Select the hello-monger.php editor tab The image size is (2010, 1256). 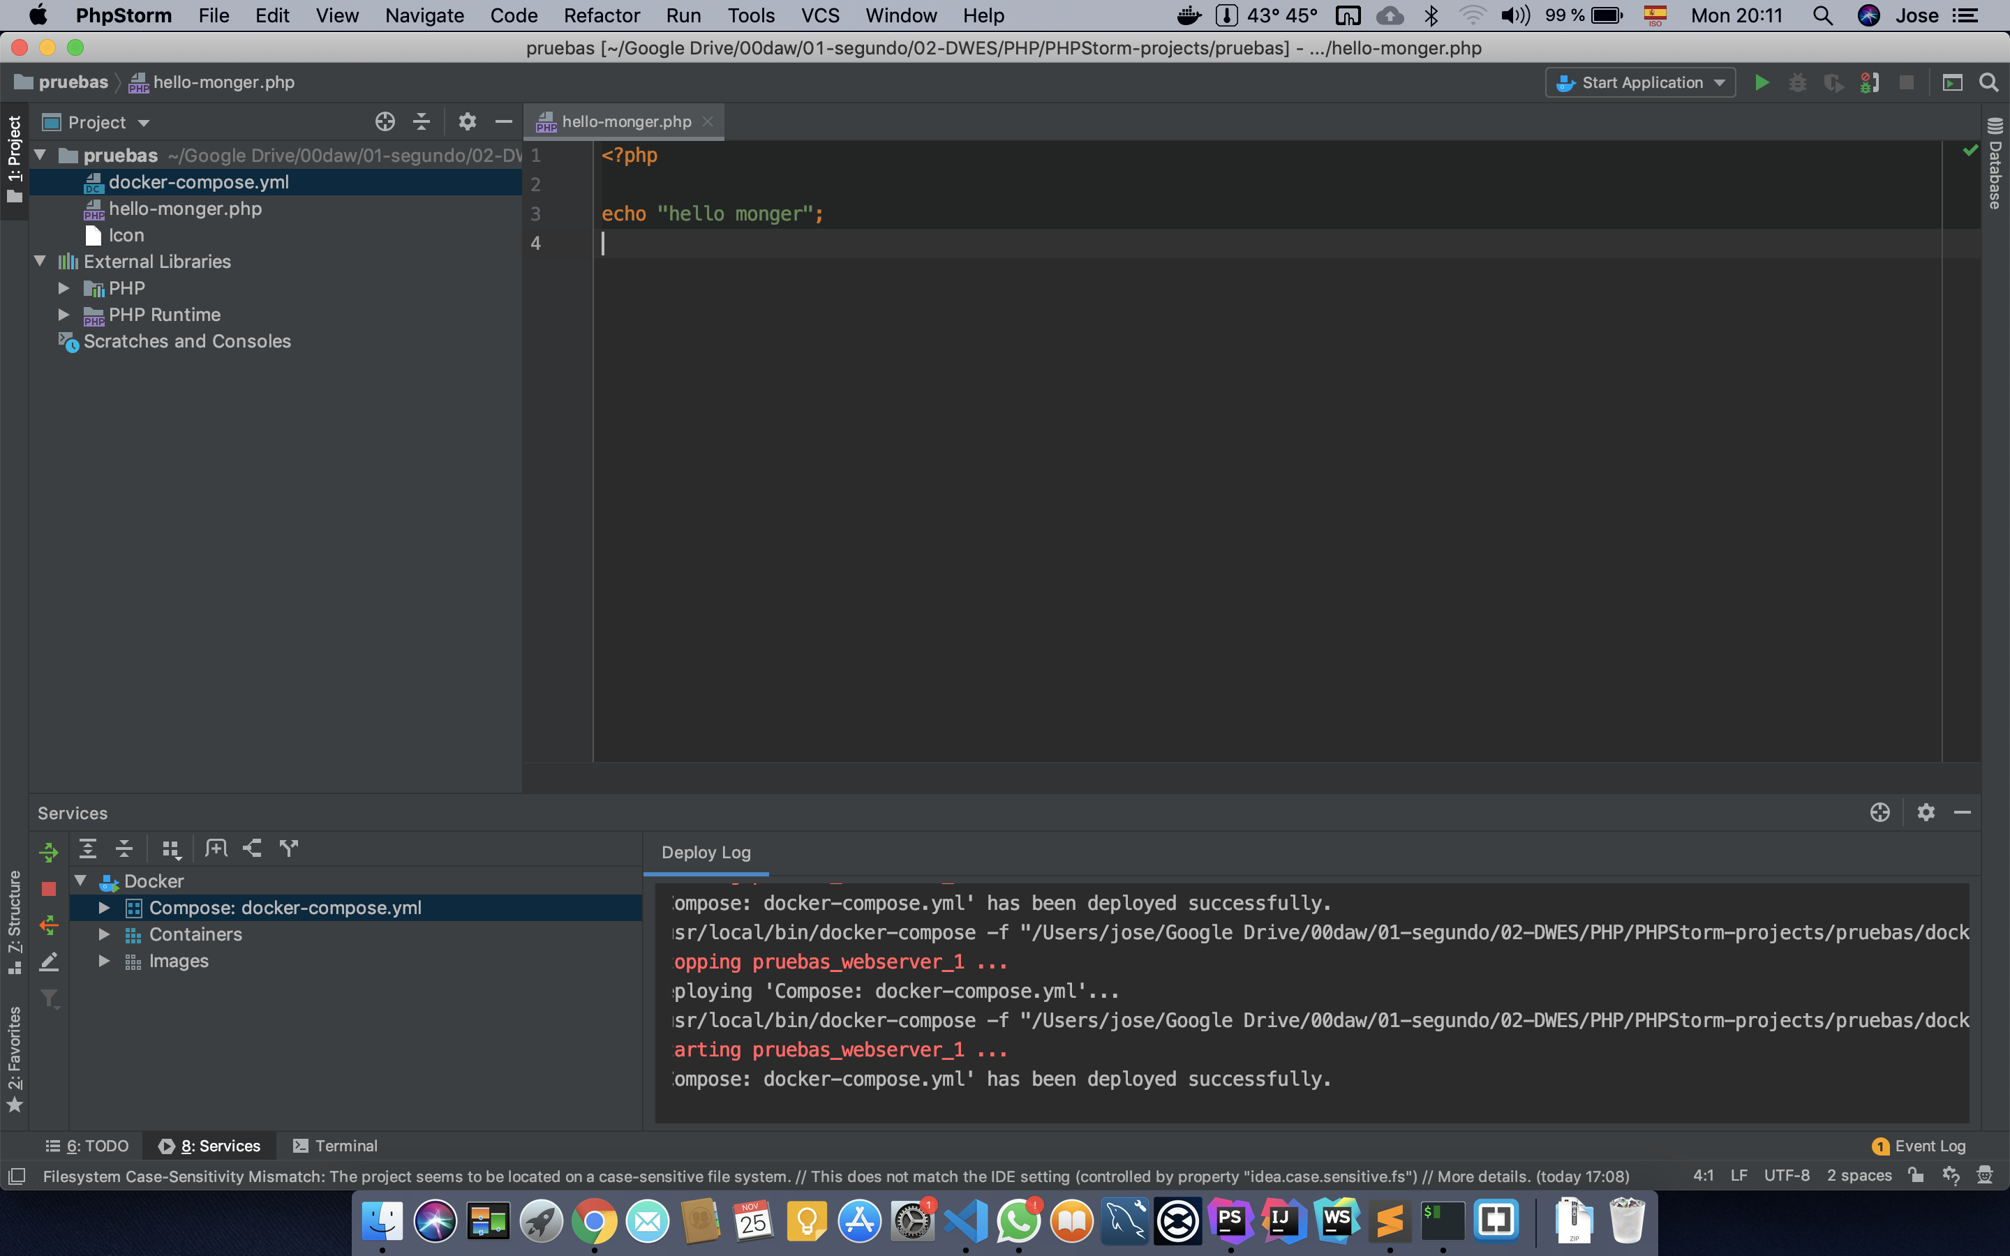(x=625, y=121)
